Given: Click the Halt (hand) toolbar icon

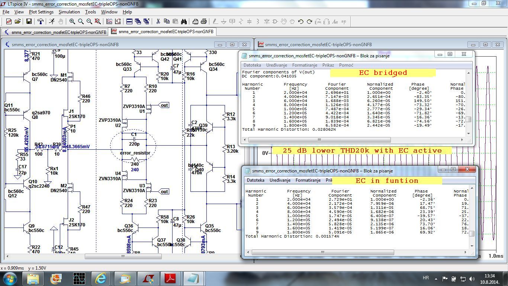Looking at the screenshot, I should (x=60, y=22).
